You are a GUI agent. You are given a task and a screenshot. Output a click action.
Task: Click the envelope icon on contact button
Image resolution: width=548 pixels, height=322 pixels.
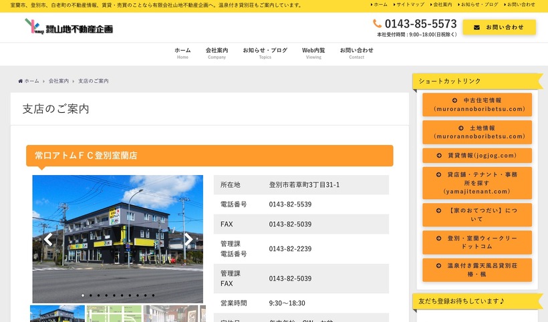click(x=476, y=27)
